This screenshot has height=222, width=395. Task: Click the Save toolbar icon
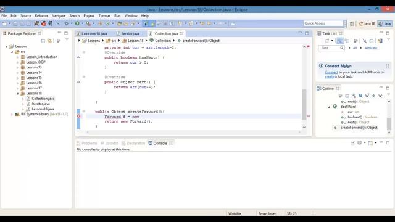[15, 23]
